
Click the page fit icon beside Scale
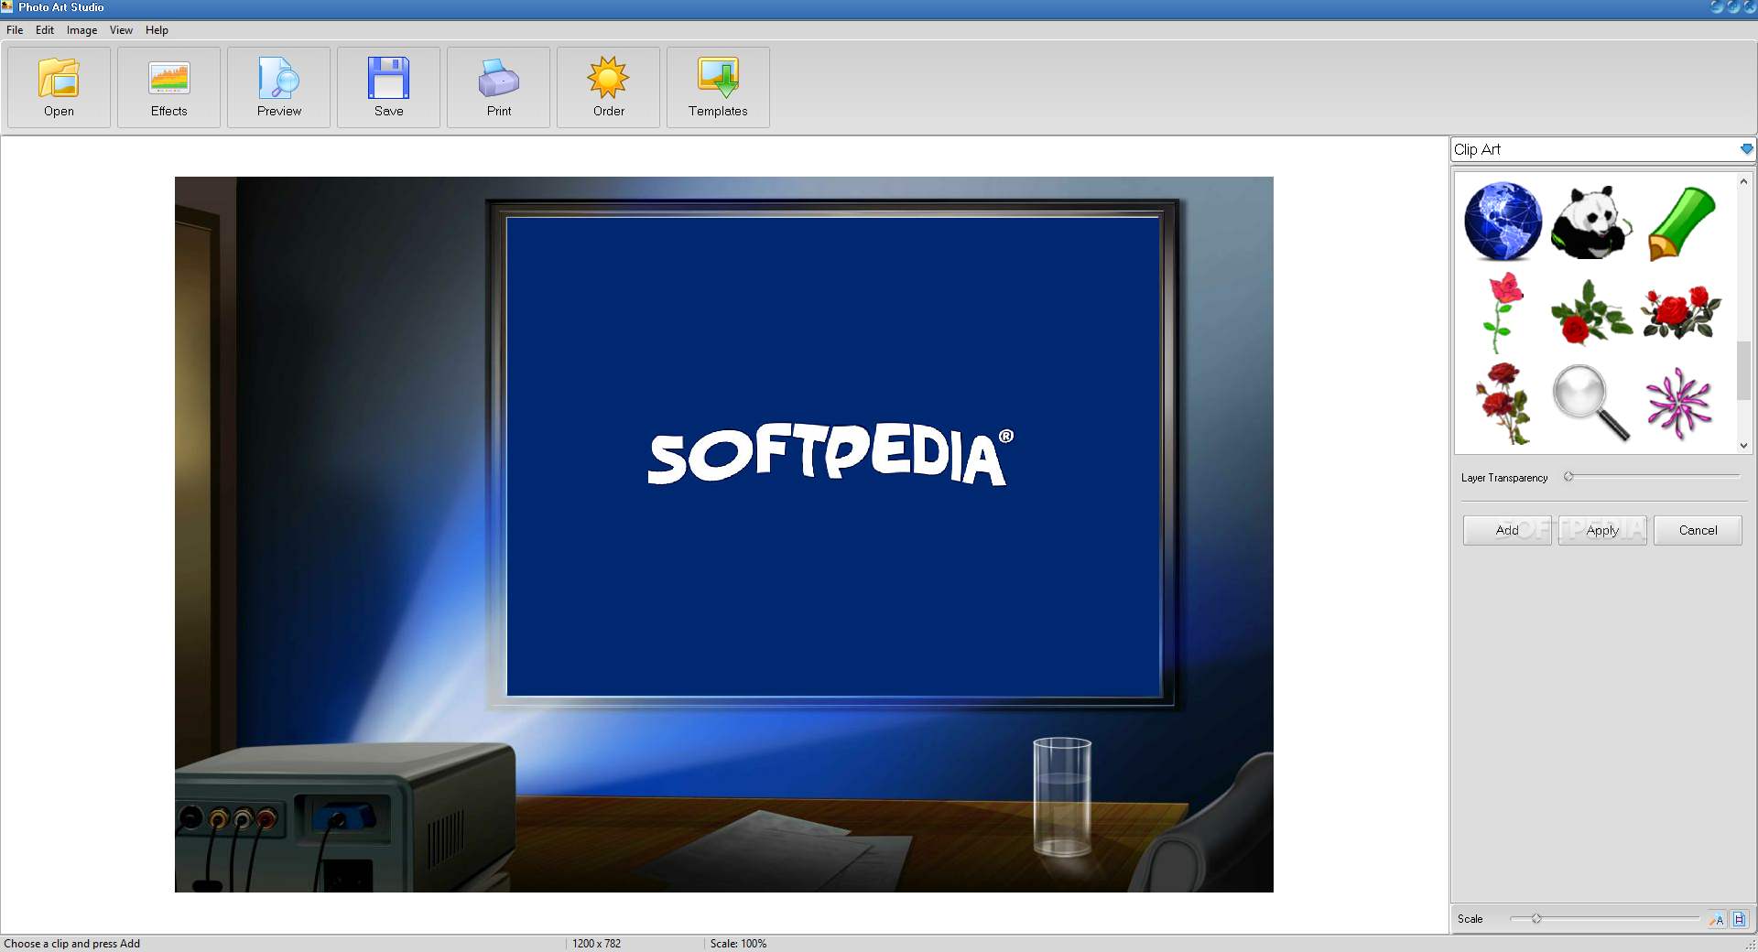pyautogui.click(x=1740, y=919)
